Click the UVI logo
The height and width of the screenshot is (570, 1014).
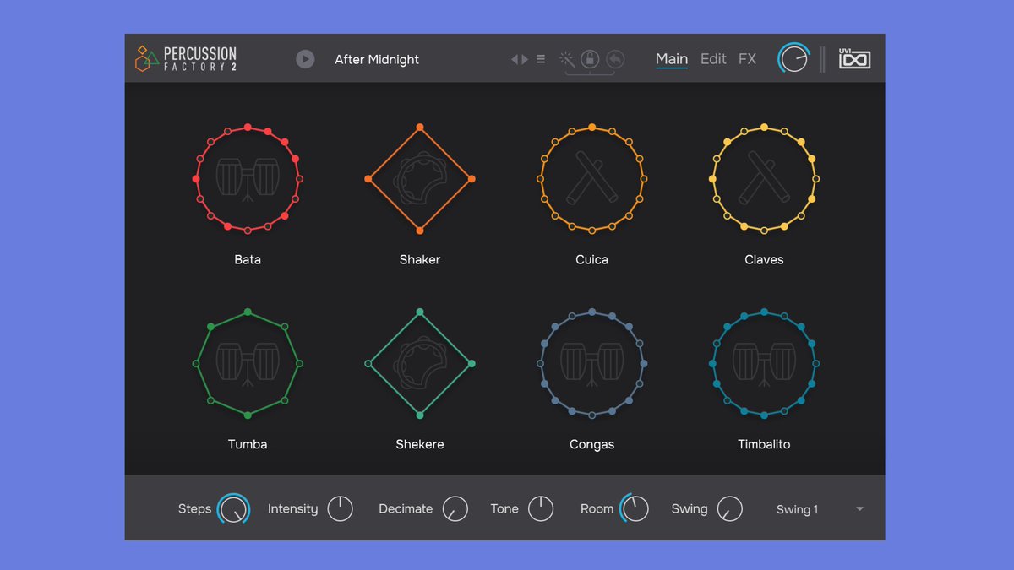tap(854, 59)
